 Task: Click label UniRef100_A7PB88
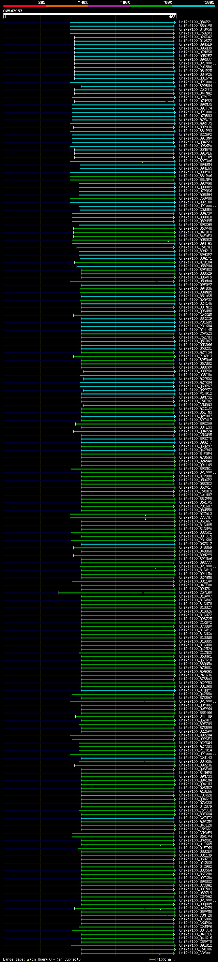point(195,476)
